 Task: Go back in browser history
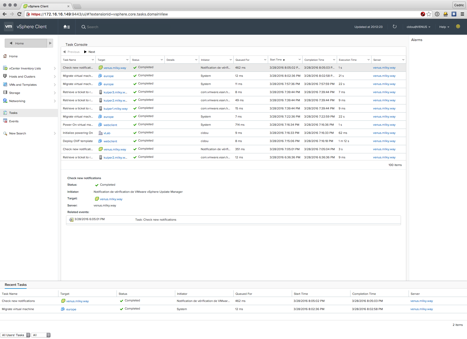4,14
